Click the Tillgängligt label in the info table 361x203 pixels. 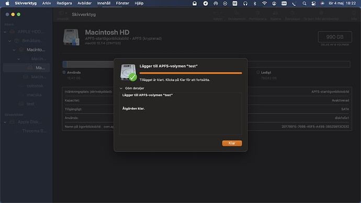click(73, 109)
